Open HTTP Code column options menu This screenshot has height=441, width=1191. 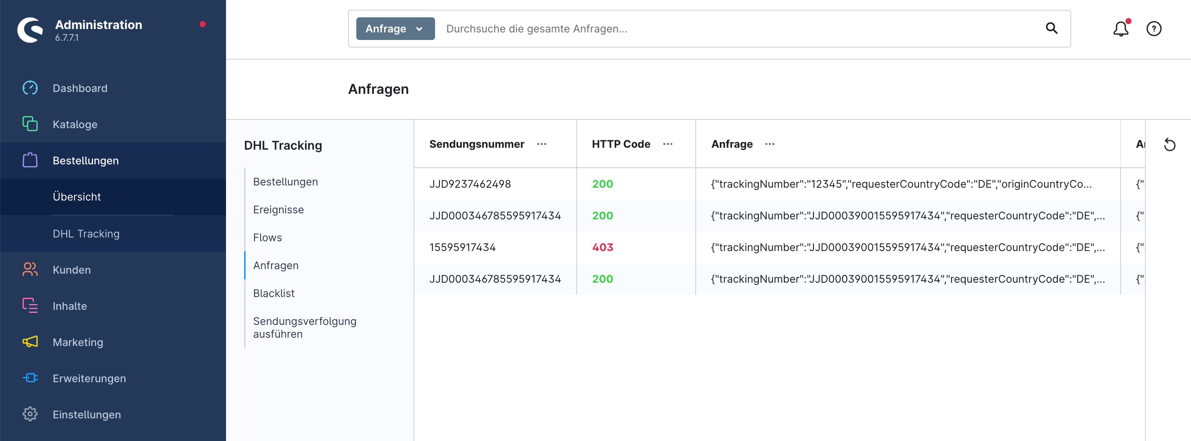tap(667, 144)
